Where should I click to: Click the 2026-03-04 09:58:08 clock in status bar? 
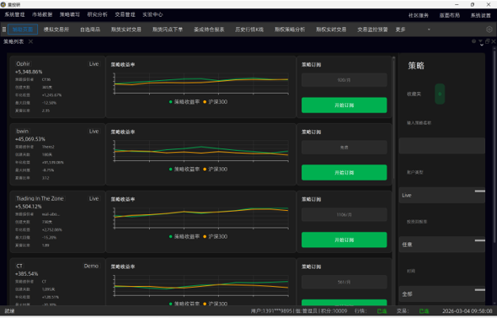468,311
